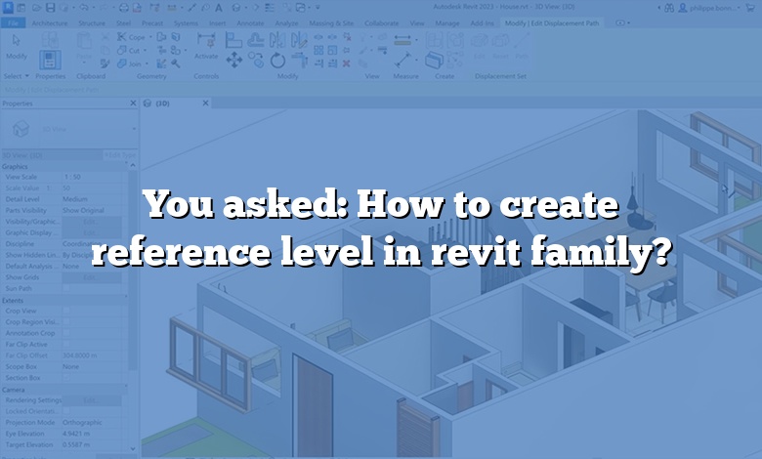Viewport: 762px width, 459px height.
Task: Click Edit for Rendering Settings
Action: [92, 400]
